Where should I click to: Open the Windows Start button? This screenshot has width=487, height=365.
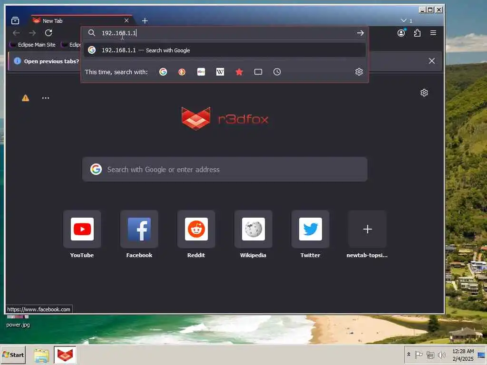13,355
